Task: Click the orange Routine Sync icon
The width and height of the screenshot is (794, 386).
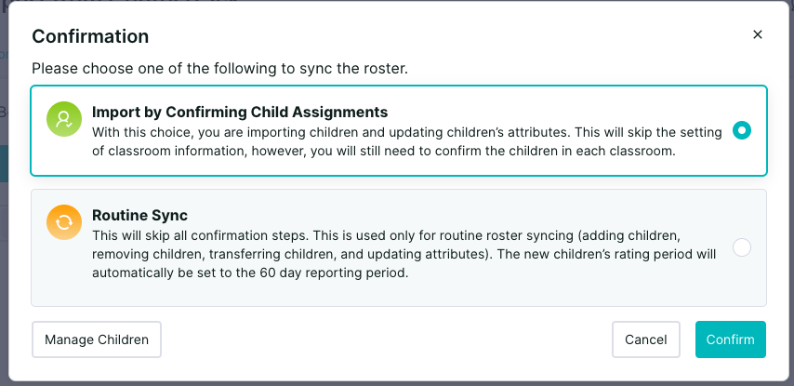Action: coord(64,222)
